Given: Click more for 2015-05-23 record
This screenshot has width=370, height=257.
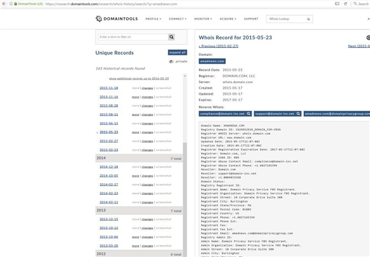Looking at the screenshot, I should 136,132.
